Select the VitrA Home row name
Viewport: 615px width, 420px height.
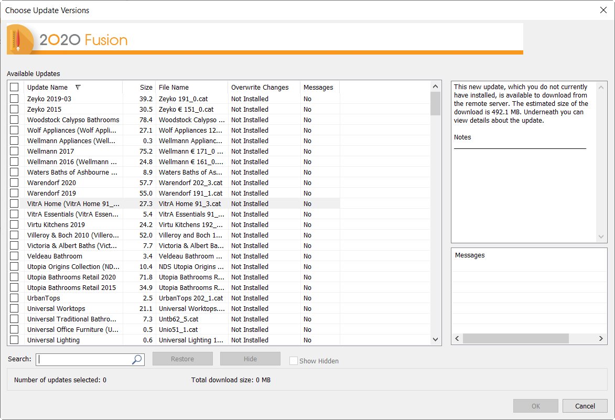(x=73, y=203)
